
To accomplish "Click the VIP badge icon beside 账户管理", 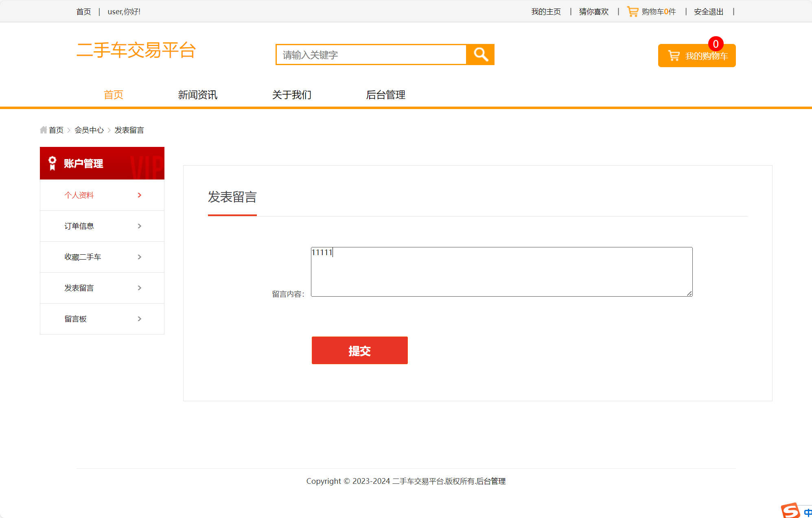I will click(52, 163).
